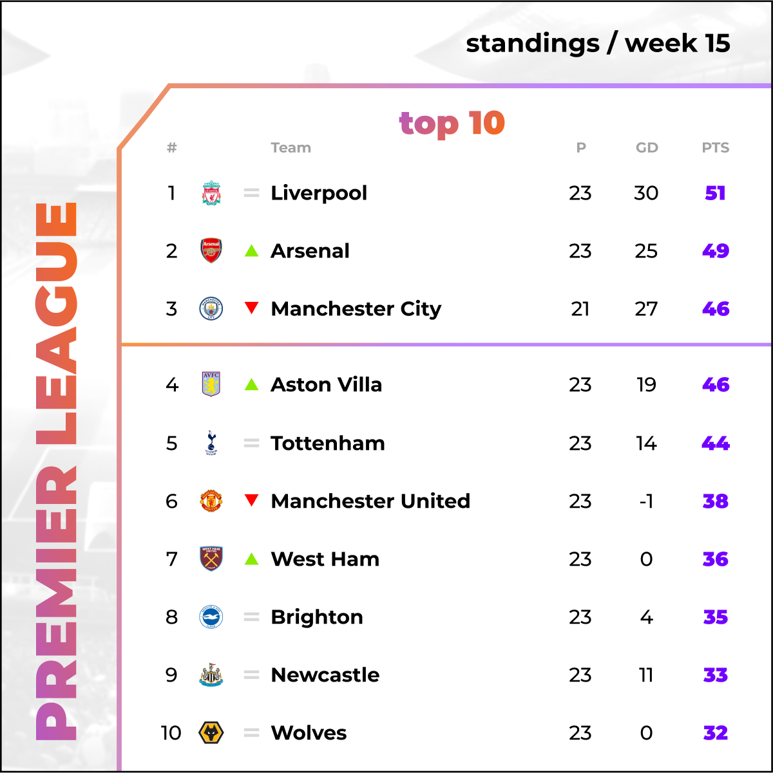Click the Wolves wolf-head logo
The image size is (773, 773).
[x=211, y=733]
